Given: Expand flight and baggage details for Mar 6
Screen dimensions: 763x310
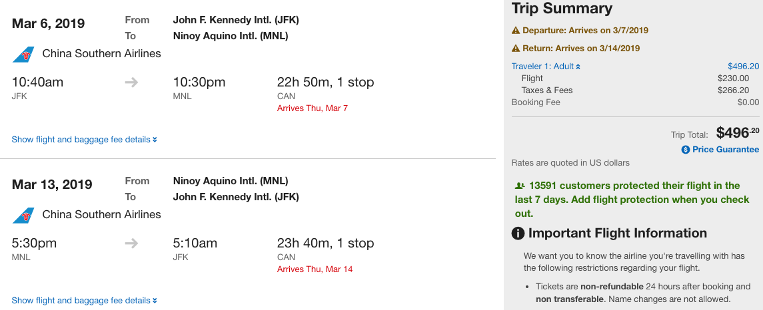Looking at the screenshot, I should [x=85, y=140].
